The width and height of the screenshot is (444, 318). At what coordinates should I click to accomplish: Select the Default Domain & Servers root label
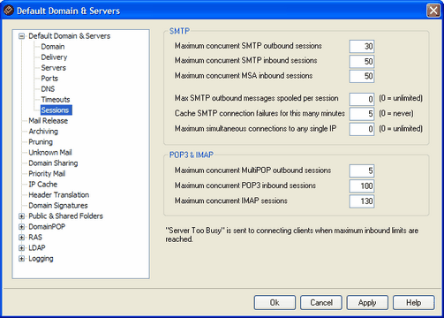(x=70, y=36)
